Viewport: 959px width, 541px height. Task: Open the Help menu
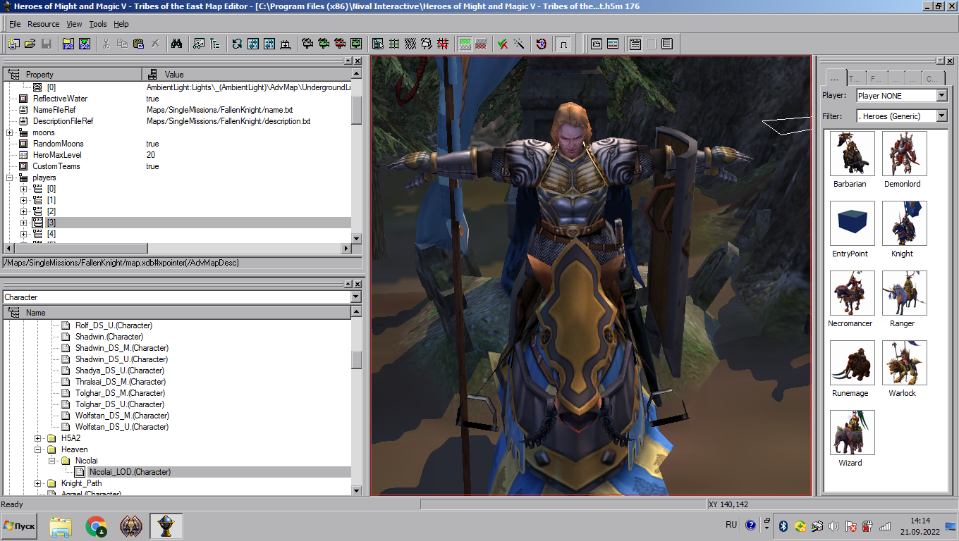121,24
